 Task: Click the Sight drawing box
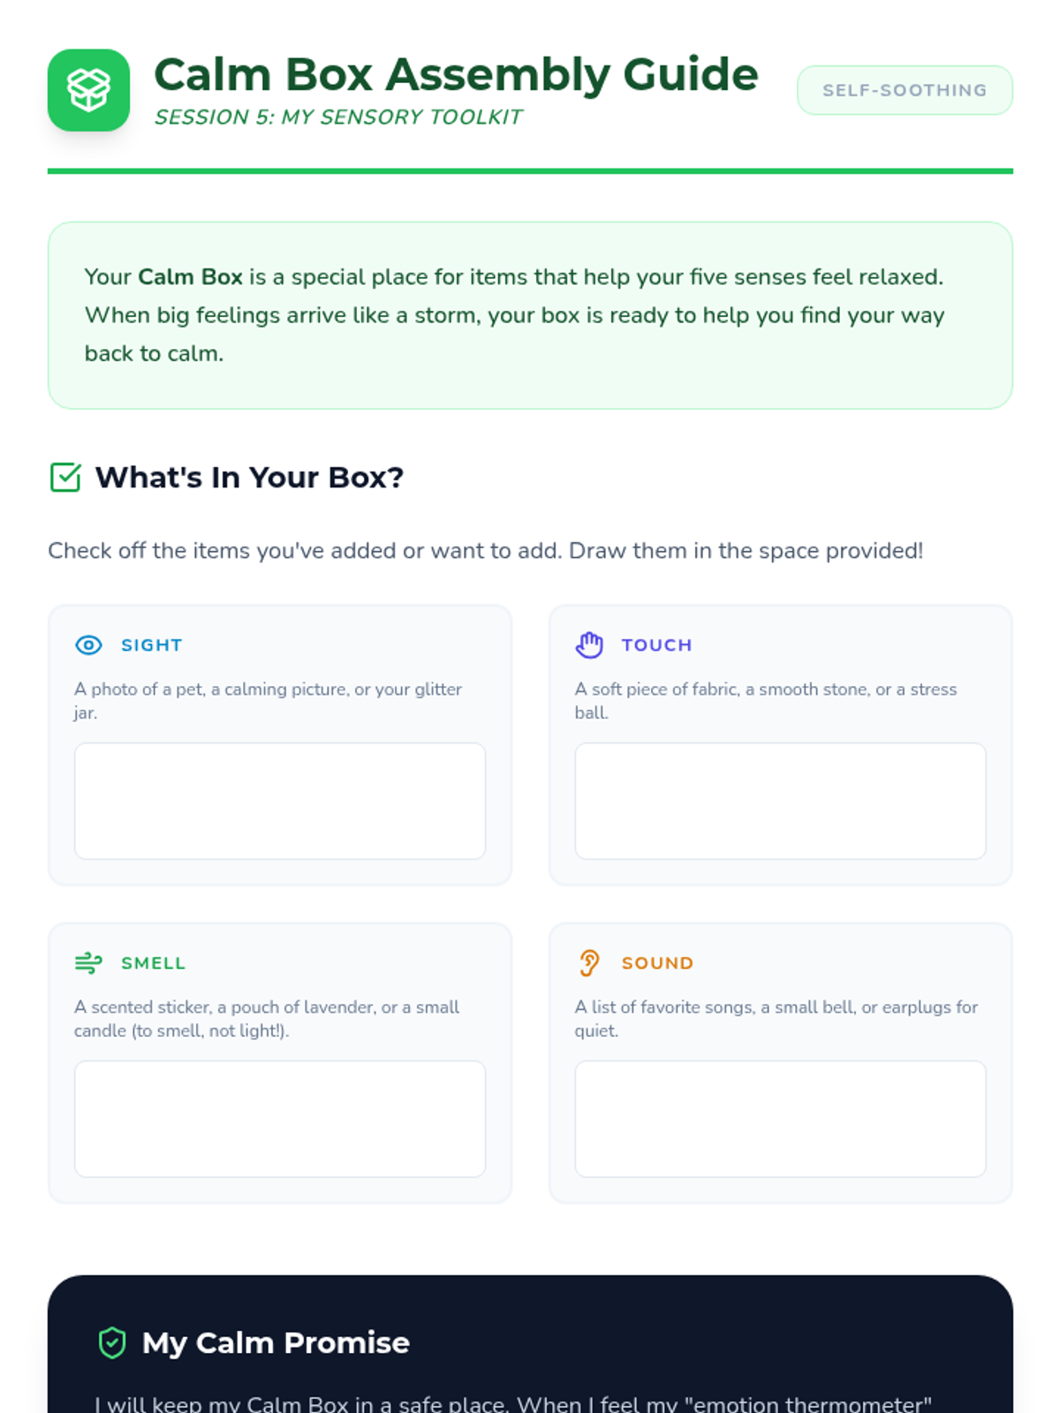coord(280,801)
